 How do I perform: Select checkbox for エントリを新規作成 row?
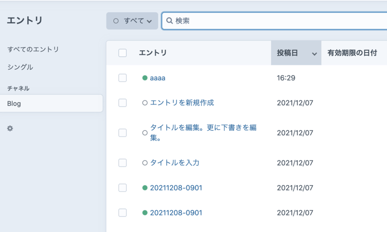click(122, 103)
